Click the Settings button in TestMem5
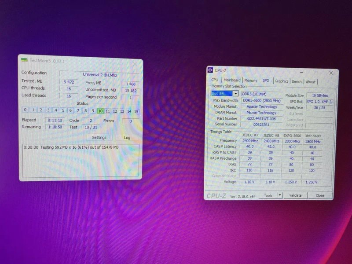The height and width of the screenshot is (264, 352). (99, 137)
